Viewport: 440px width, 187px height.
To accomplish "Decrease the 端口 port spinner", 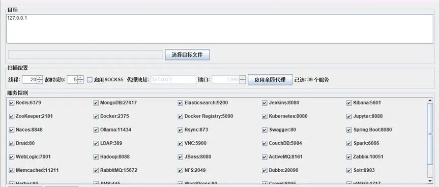I will [243, 82].
